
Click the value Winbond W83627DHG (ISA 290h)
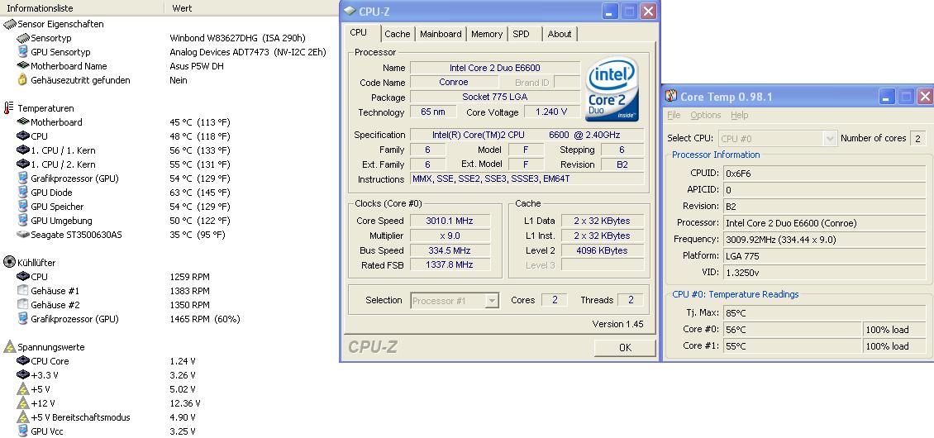(237, 38)
